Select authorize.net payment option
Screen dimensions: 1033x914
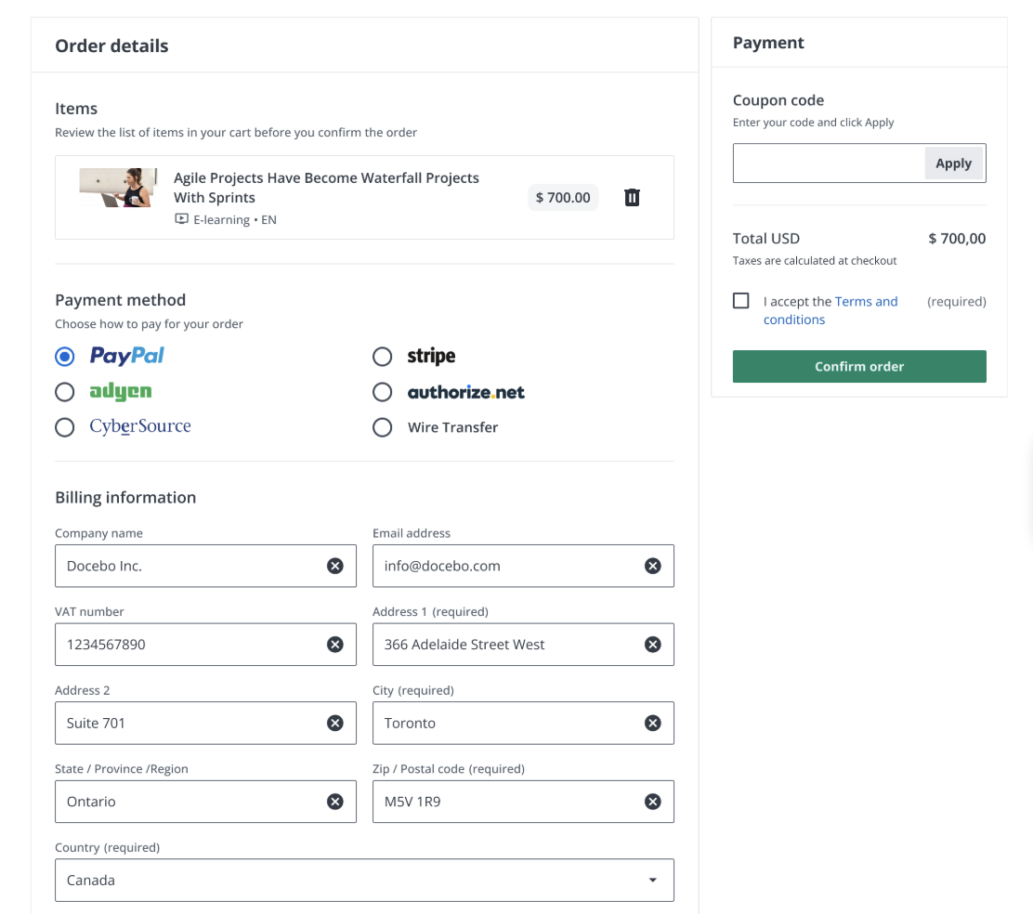(x=383, y=392)
